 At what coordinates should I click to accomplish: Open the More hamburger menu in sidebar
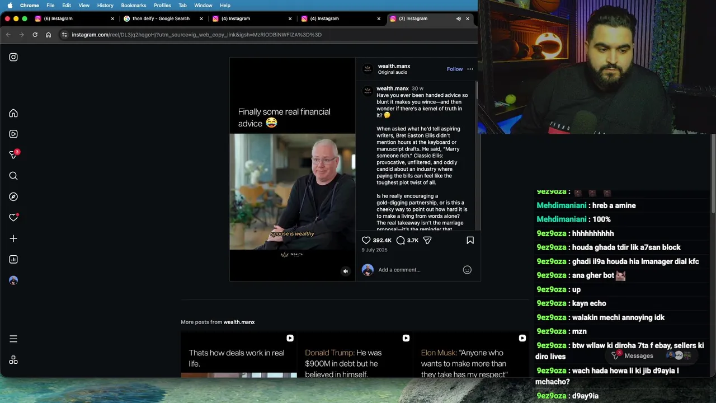pos(13,339)
